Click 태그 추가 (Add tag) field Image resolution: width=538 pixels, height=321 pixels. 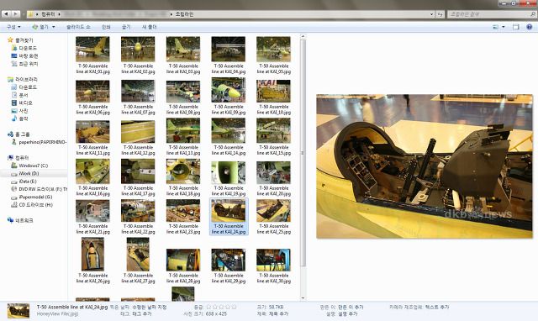coord(141,313)
